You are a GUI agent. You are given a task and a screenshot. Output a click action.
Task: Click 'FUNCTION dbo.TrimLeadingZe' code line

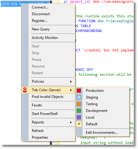tap(106, 21)
